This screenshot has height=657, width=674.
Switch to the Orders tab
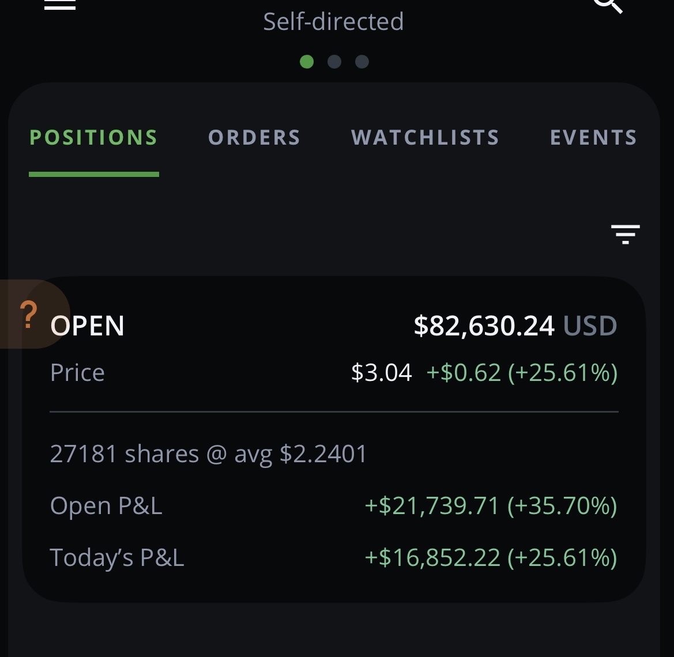[x=254, y=138]
